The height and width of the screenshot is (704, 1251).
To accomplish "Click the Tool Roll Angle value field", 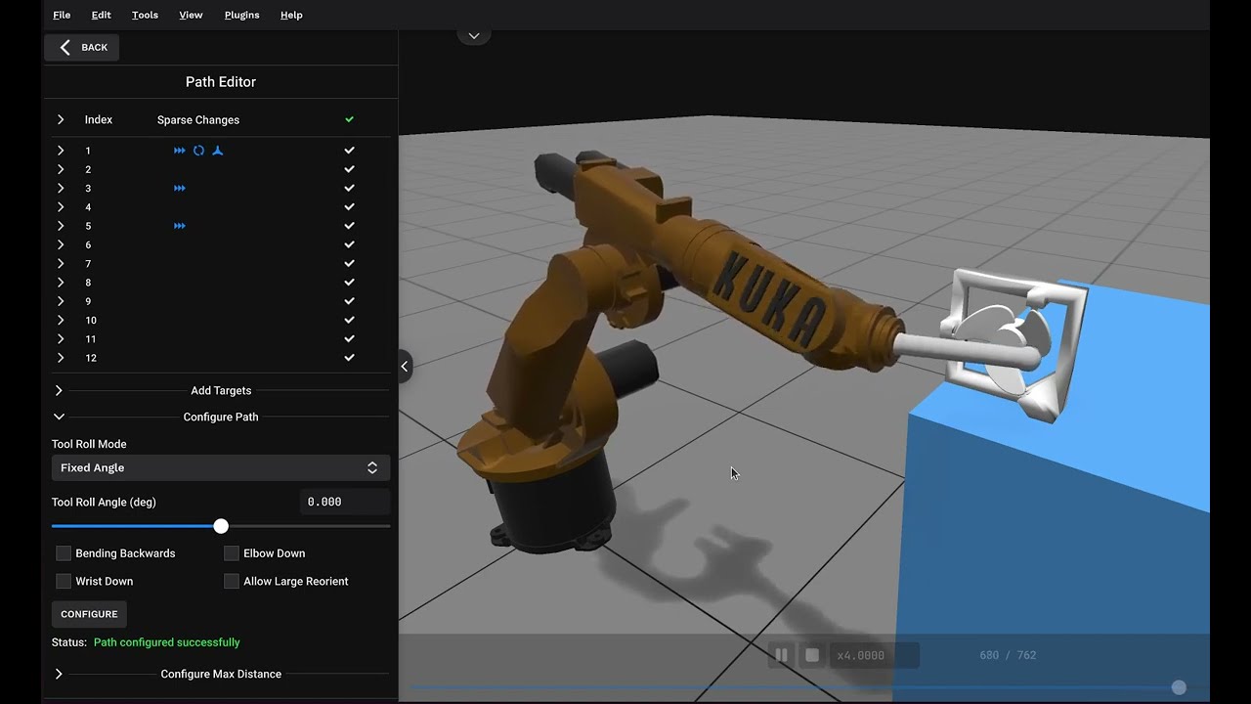I will 344,502.
